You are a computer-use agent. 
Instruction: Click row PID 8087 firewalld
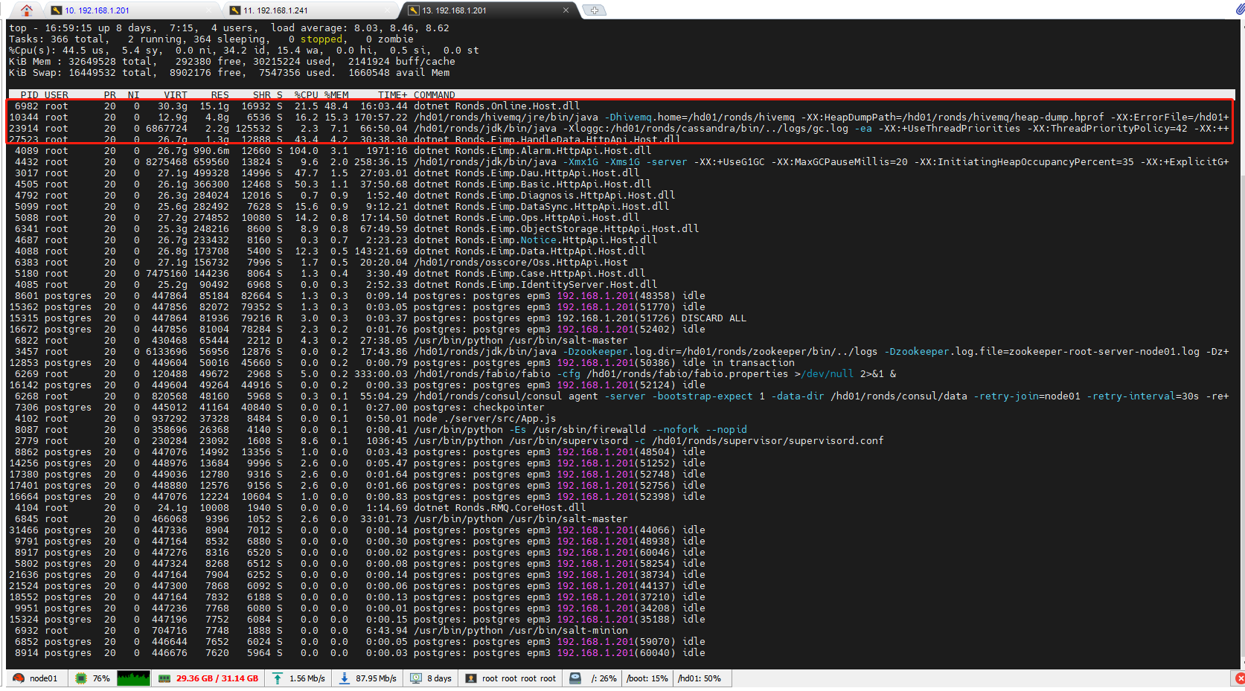click(619, 430)
